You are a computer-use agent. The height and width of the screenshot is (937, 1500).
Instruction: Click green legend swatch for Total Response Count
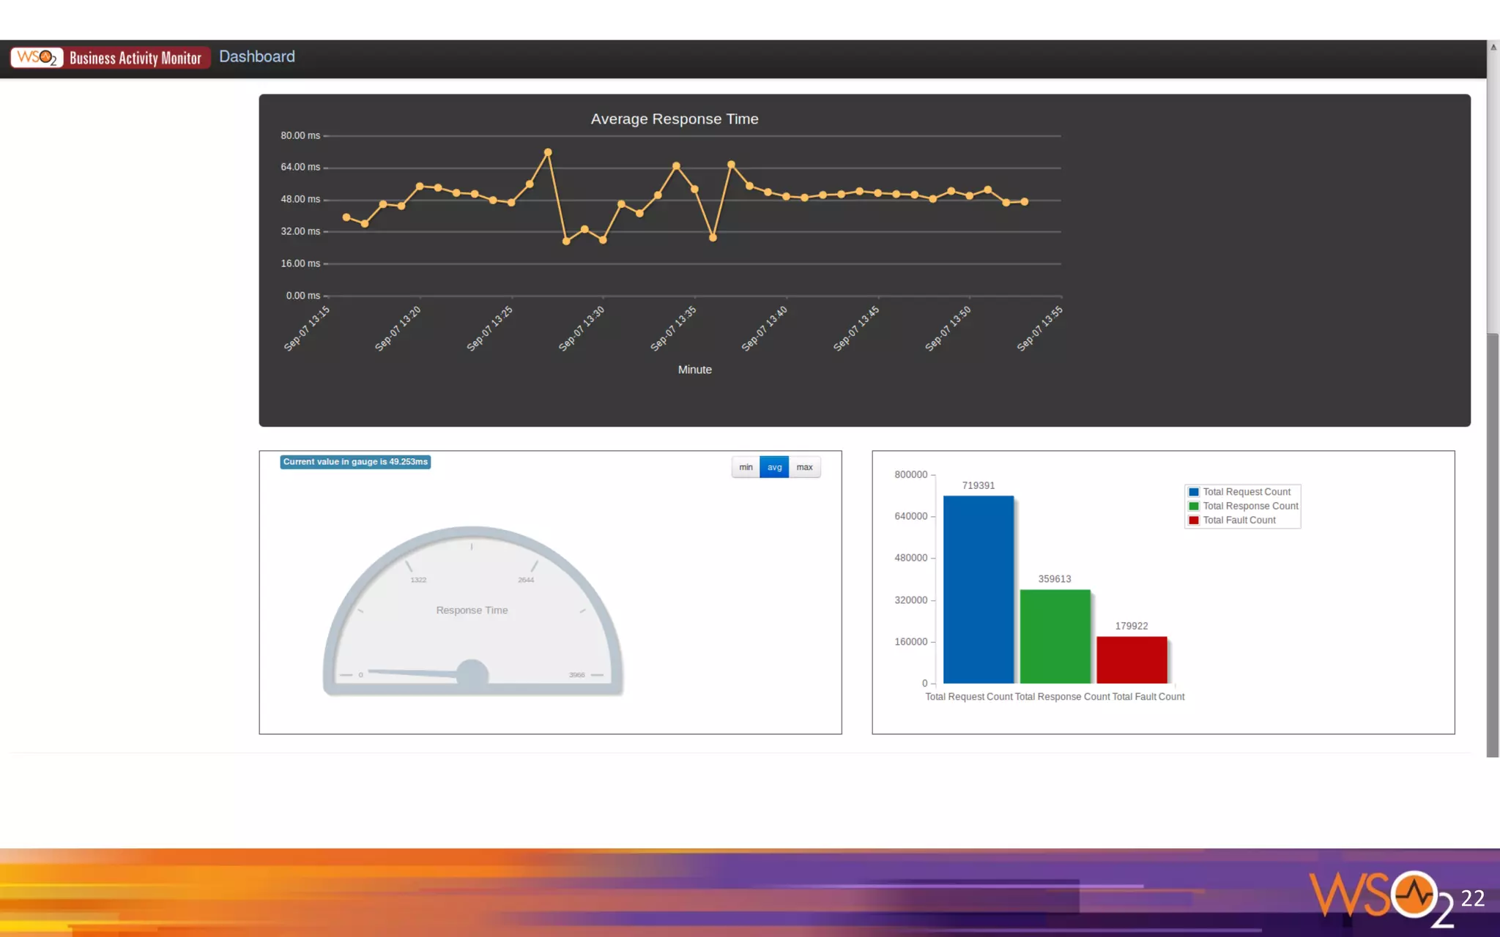pyautogui.click(x=1194, y=506)
